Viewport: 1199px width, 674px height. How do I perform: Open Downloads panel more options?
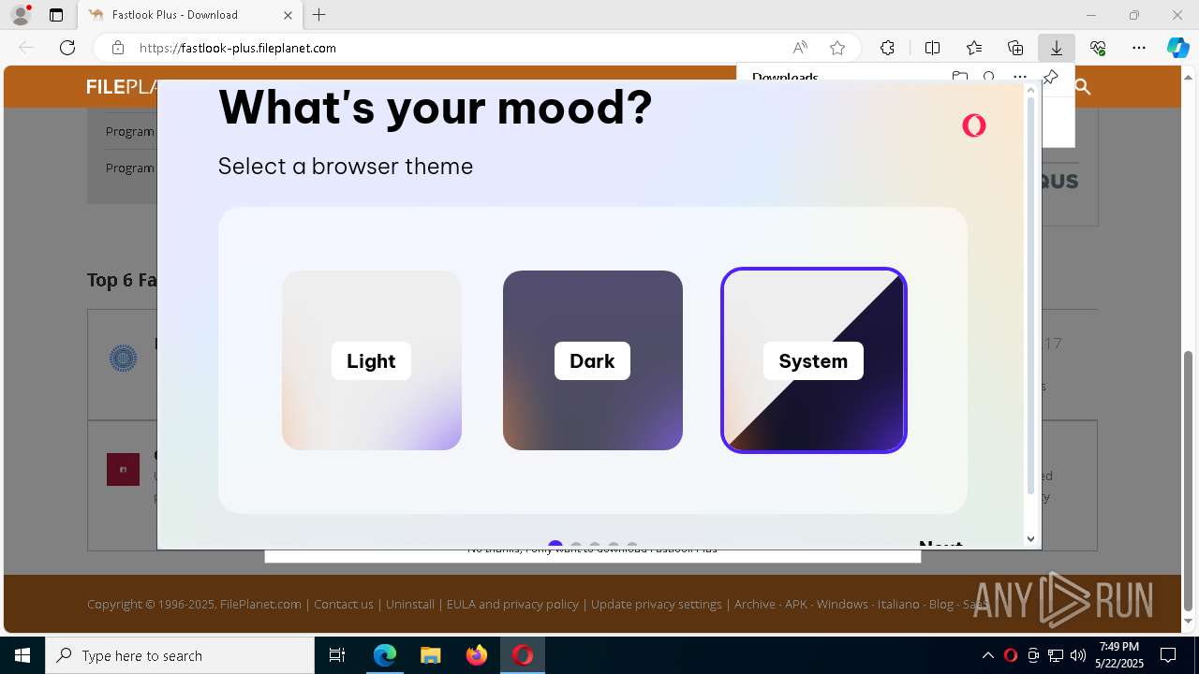click(x=1019, y=78)
